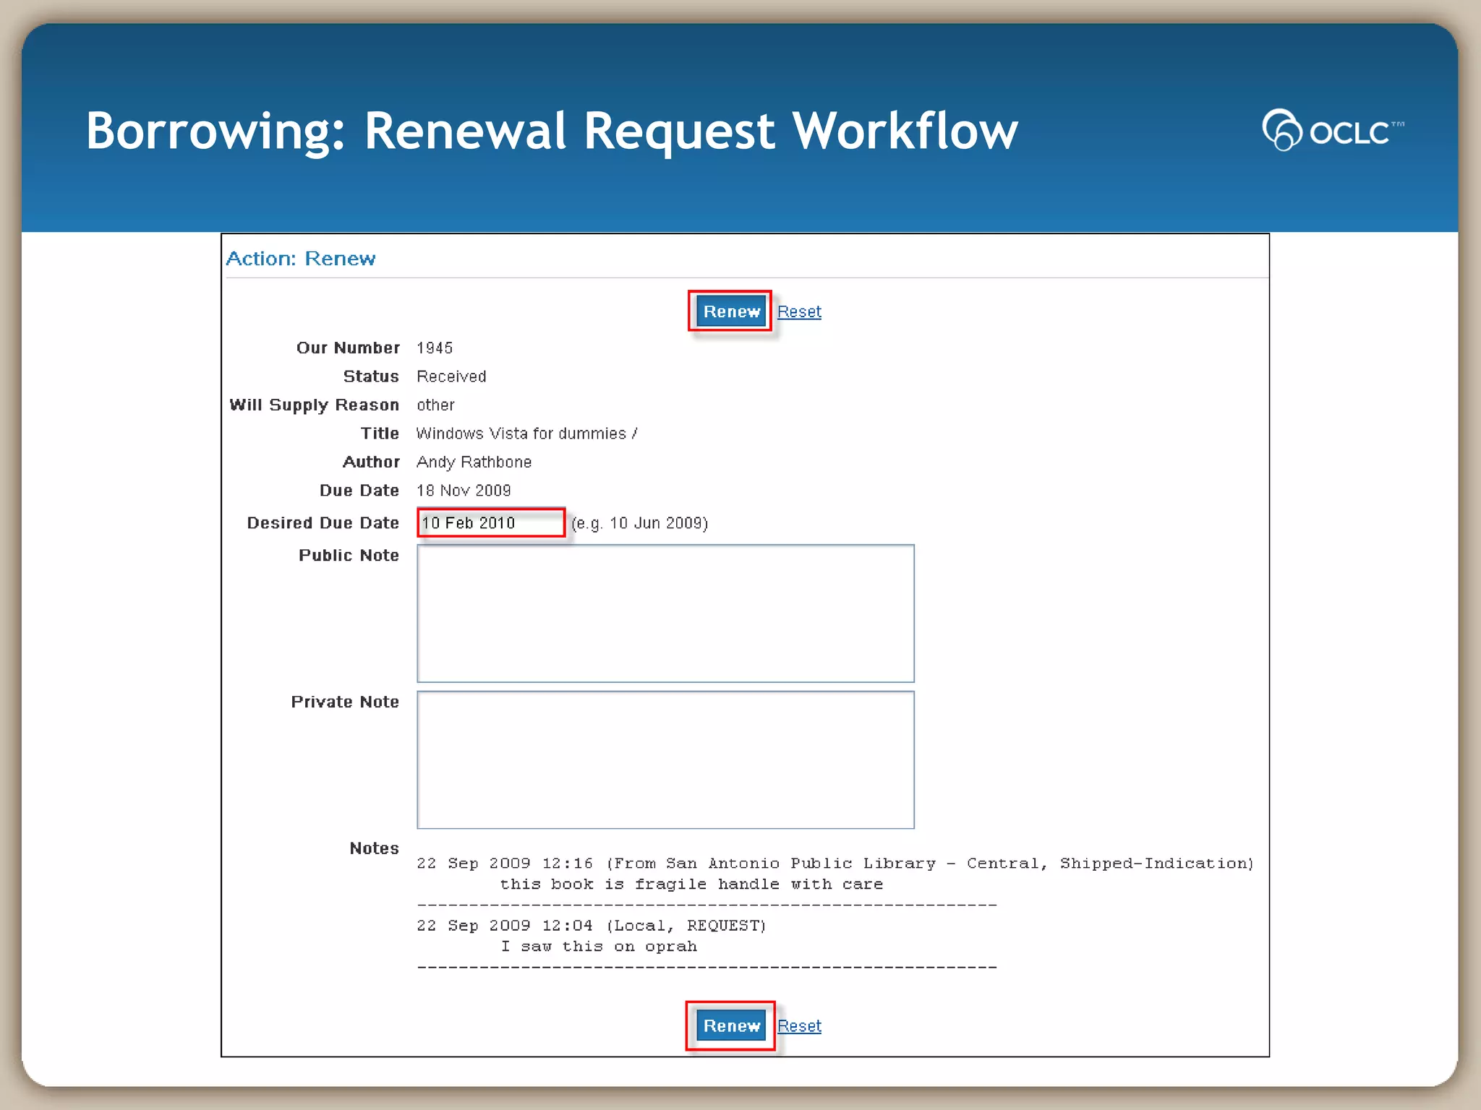Click the bottom Reset link
Image resolution: width=1481 pixels, height=1110 pixels.
[799, 1025]
